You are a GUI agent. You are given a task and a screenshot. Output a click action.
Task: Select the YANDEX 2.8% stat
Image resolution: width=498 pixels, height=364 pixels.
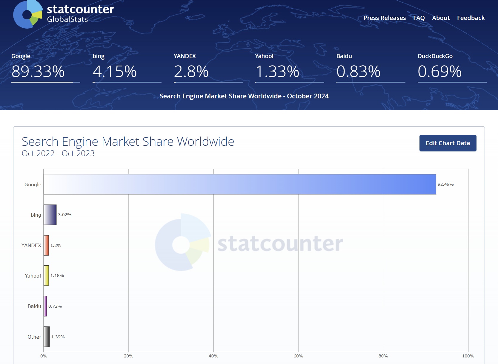click(208, 67)
